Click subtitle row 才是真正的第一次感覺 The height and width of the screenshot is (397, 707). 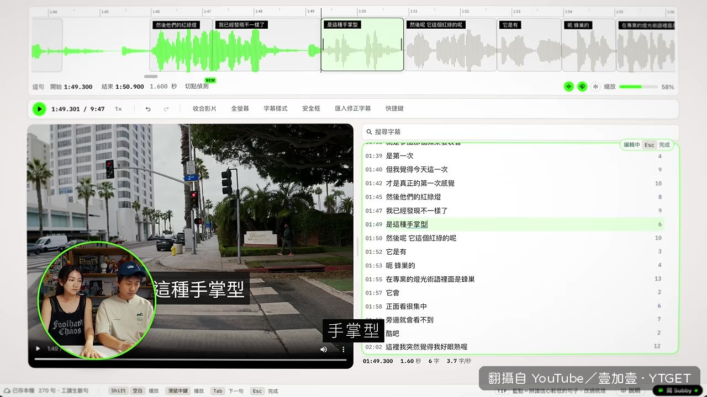pyautogui.click(x=513, y=184)
